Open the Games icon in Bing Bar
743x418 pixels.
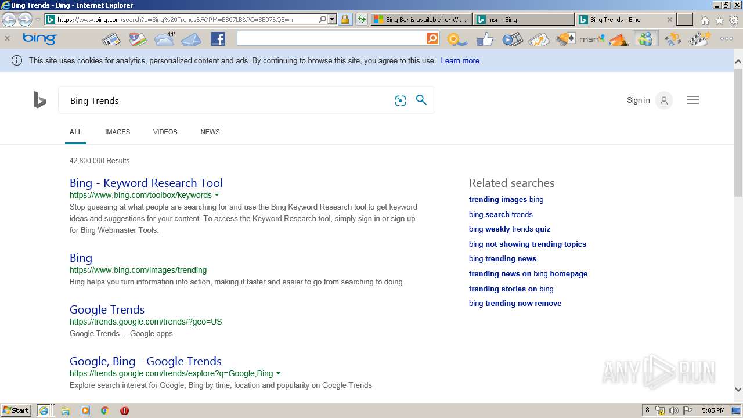(x=565, y=39)
